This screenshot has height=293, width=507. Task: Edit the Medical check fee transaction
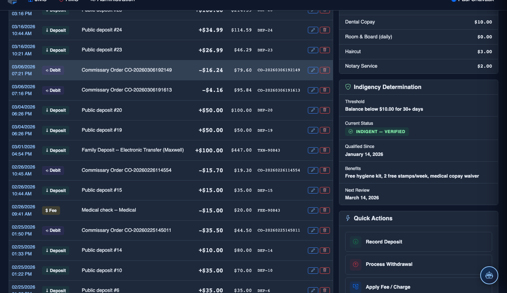[x=313, y=210]
